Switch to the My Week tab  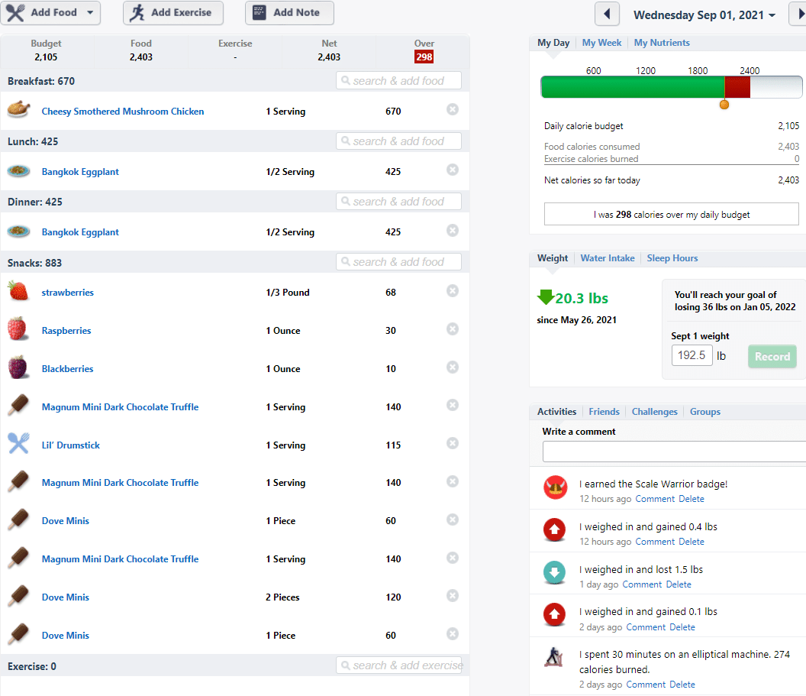tap(601, 43)
